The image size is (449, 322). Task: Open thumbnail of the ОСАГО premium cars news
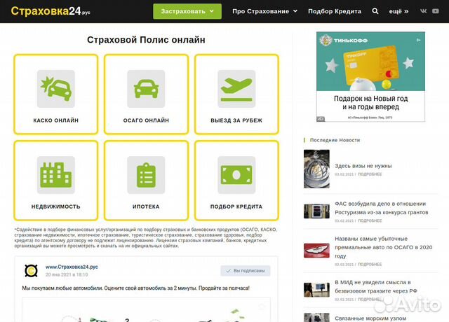(316, 251)
